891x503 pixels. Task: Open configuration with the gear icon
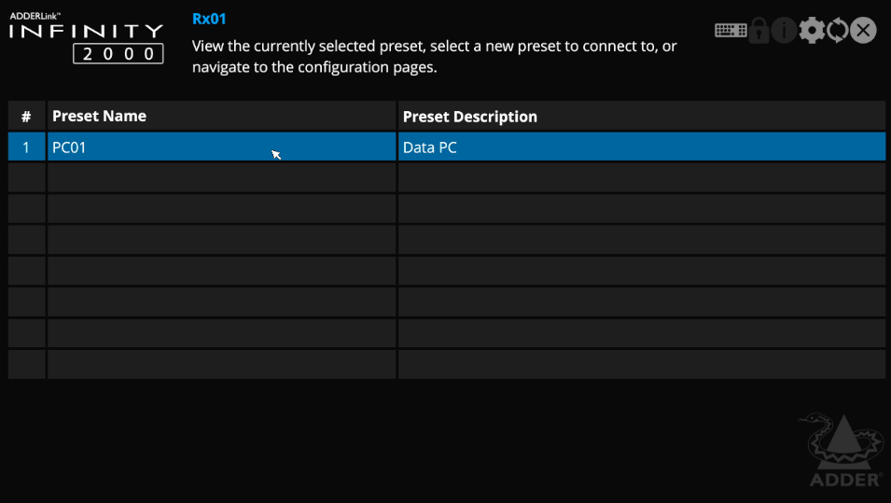pos(812,31)
